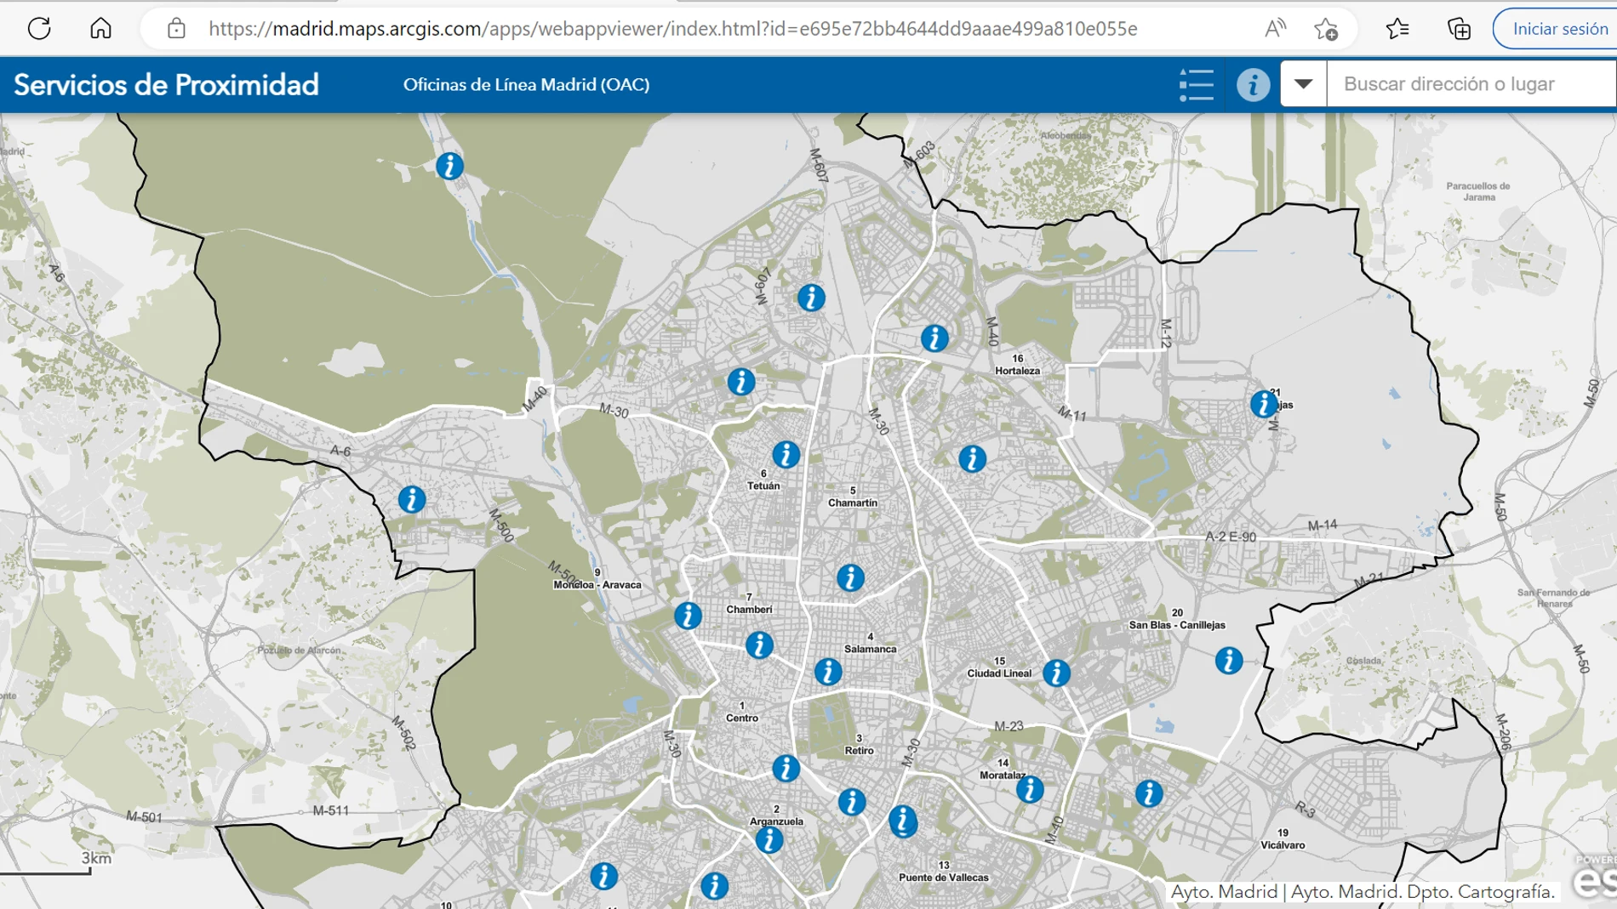Select the northernmost office marker at top left
The height and width of the screenshot is (909, 1617).
point(449,166)
